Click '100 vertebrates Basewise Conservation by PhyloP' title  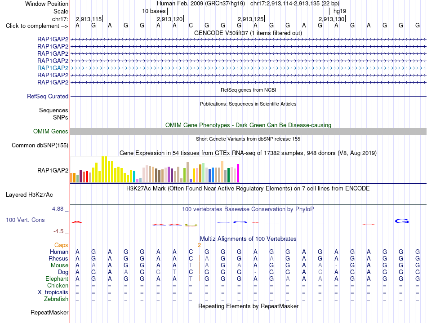pos(248,209)
